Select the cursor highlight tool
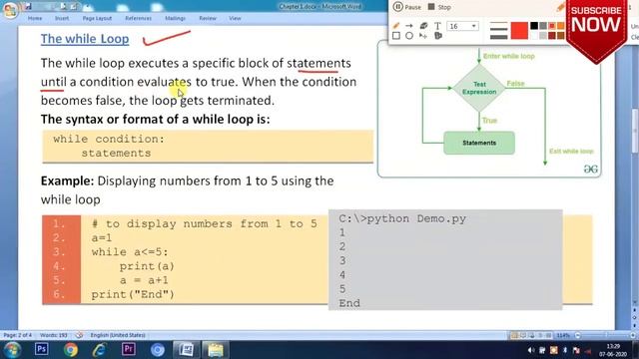The width and height of the screenshot is (639, 359). click(423, 36)
